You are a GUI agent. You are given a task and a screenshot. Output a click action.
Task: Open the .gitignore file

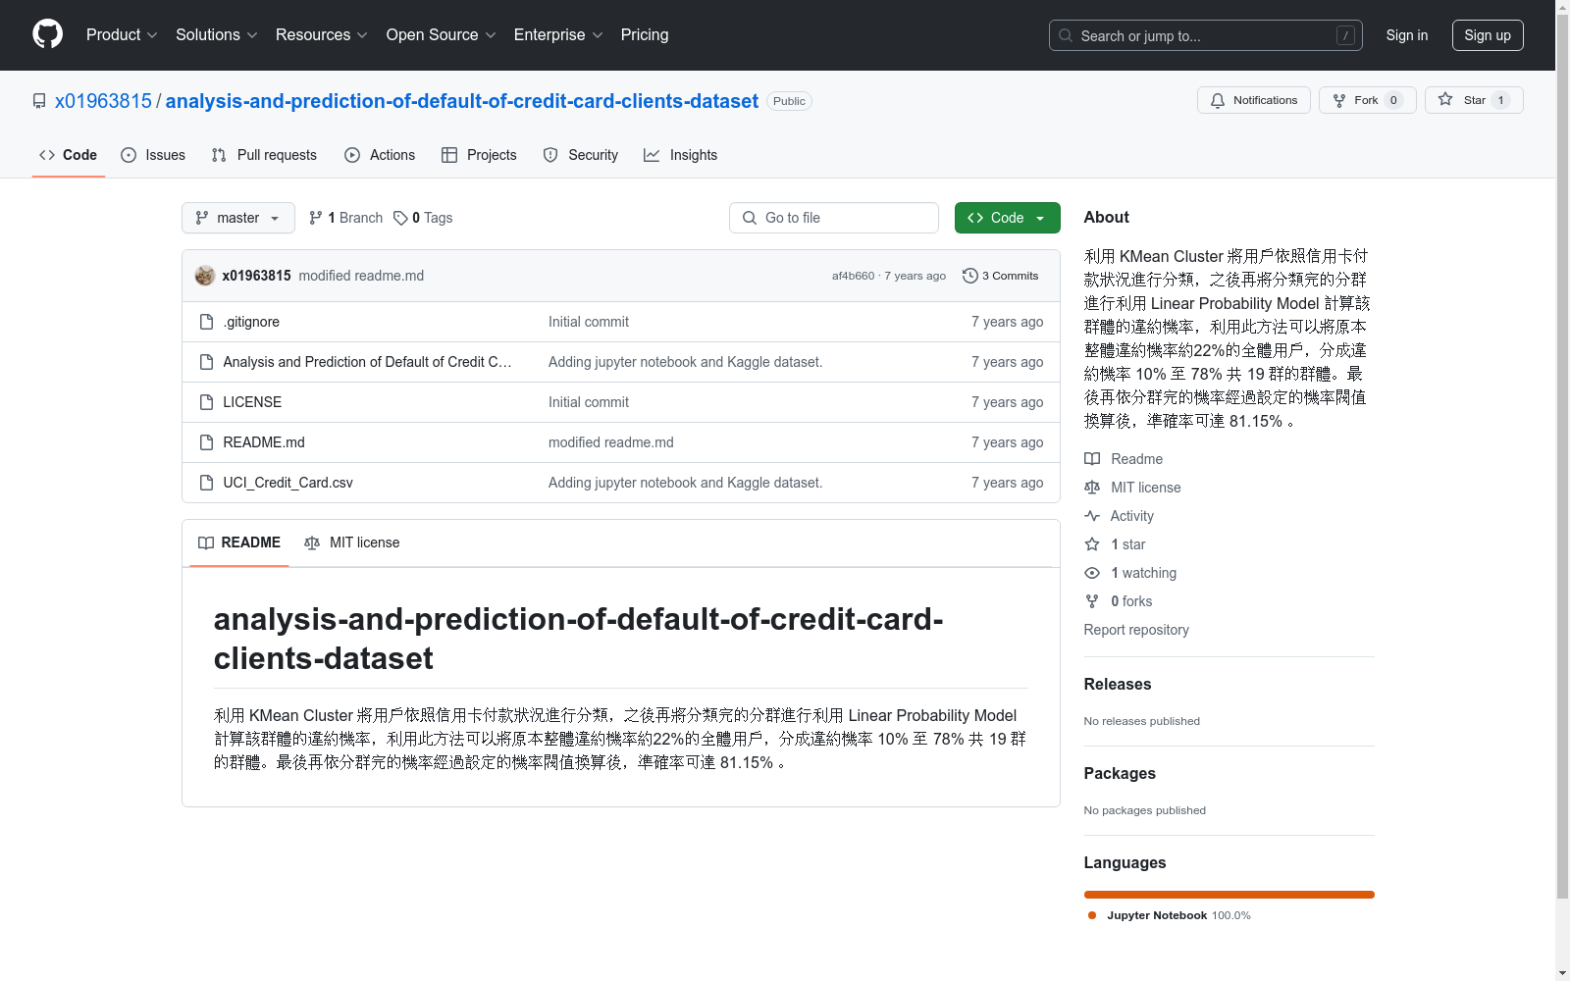pos(251,322)
